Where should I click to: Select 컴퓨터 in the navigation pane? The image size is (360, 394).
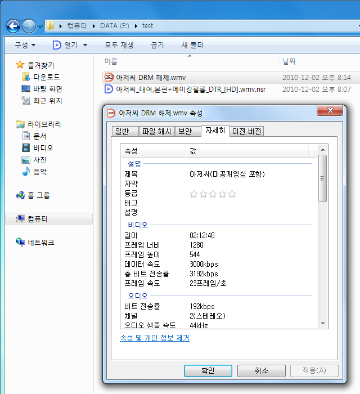pyautogui.click(x=49, y=219)
